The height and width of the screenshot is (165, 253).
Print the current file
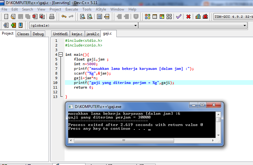coord(52,17)
